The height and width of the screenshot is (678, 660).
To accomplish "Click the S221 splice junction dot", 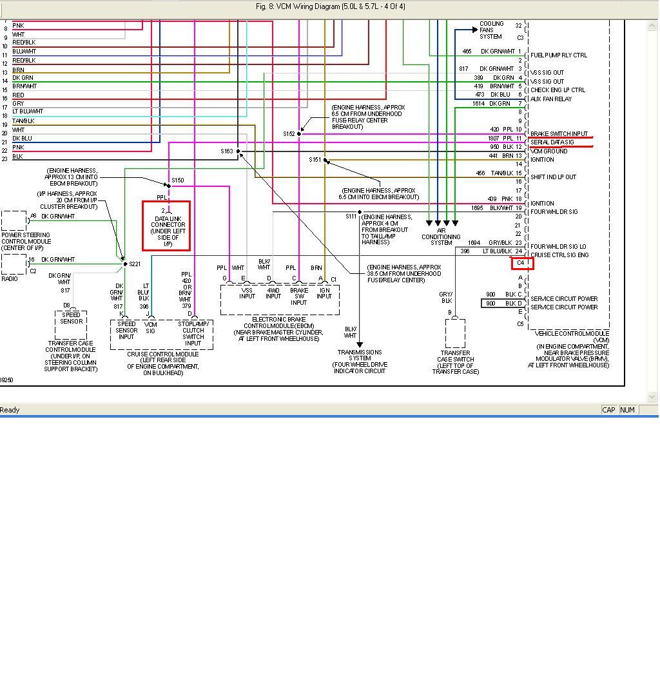I will (124, 264).
